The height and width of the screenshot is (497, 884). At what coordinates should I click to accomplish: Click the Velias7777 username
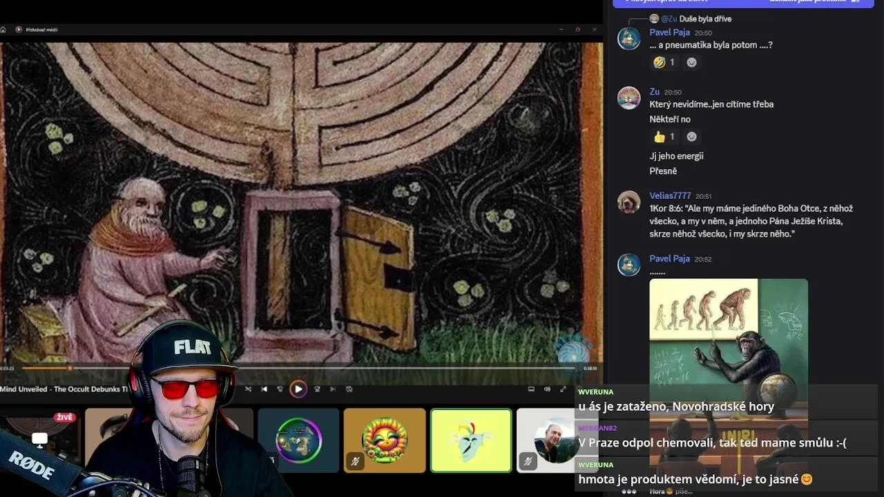670,196
